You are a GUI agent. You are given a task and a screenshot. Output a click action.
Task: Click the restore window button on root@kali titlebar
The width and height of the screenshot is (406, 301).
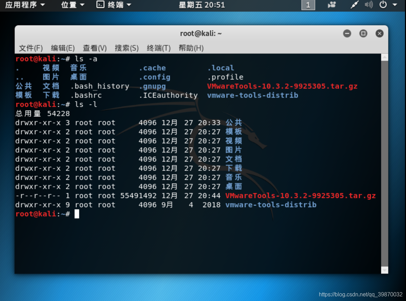363,33
